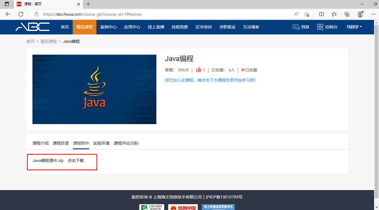Screen dimensions: 379x210
Task: Click the 已收藏 heart icon
Action: 243,70
